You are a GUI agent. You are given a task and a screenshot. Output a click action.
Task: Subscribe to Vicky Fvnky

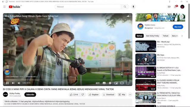[x=30, y=95]
